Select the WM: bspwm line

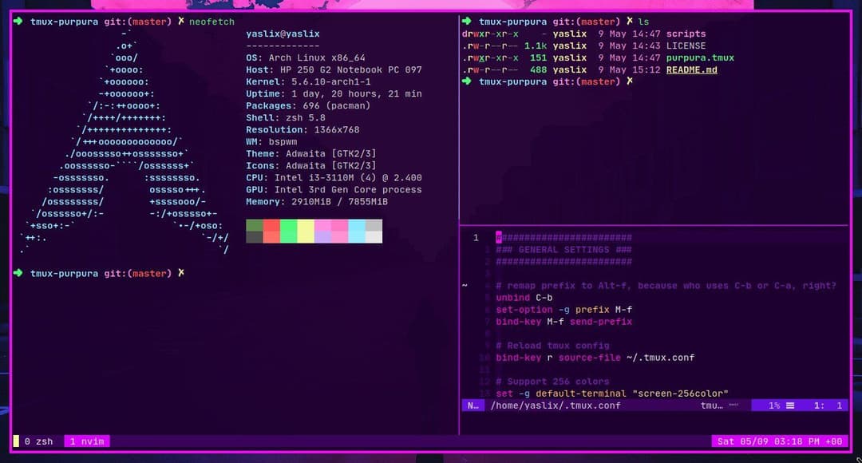(271, 142)
